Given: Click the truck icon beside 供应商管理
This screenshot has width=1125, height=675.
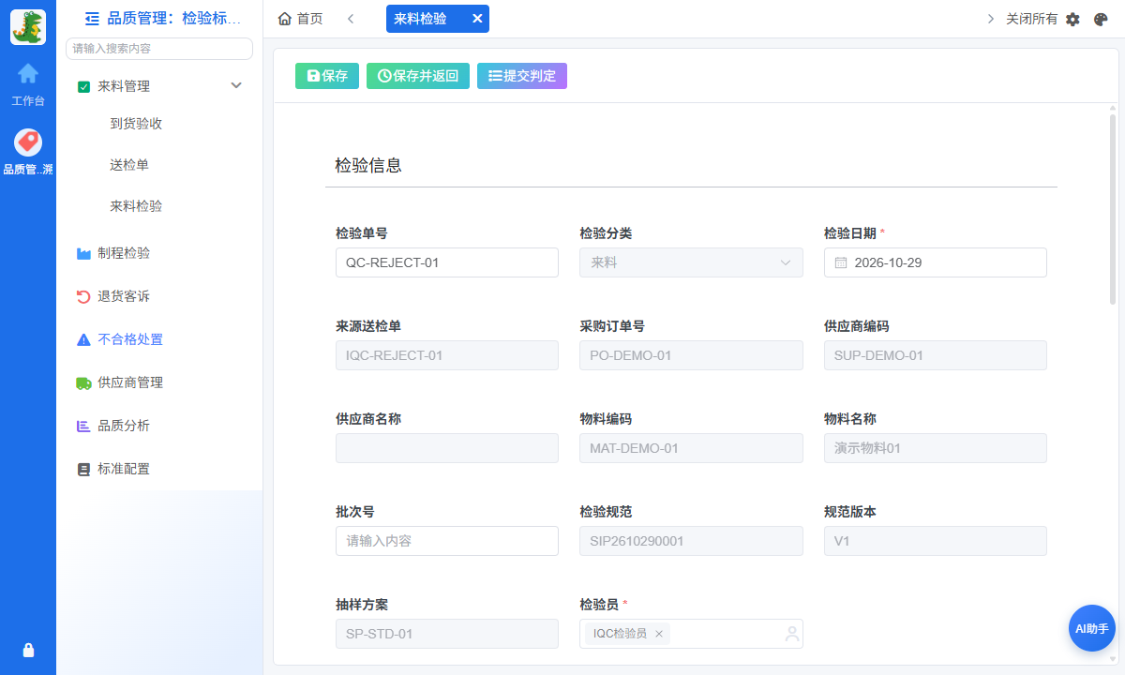Looking at the screenshot, I should pyautogui.click(x=83, y=382).
